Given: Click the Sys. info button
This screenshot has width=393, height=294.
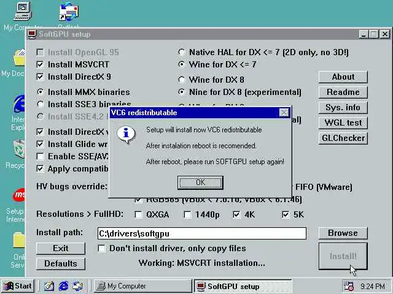Looking at the screenshot, I should [343, 108].
